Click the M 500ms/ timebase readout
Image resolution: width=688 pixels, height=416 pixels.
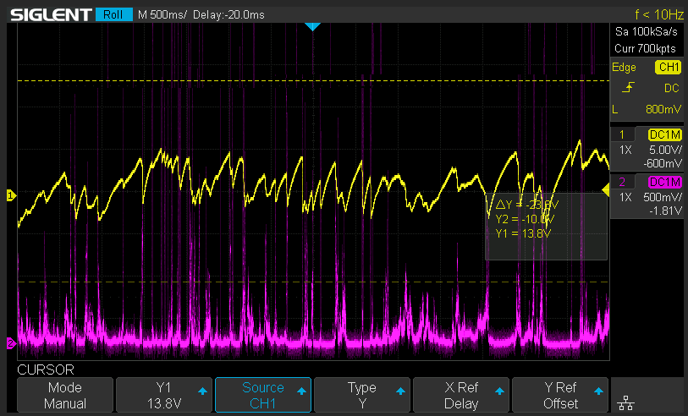162,14
